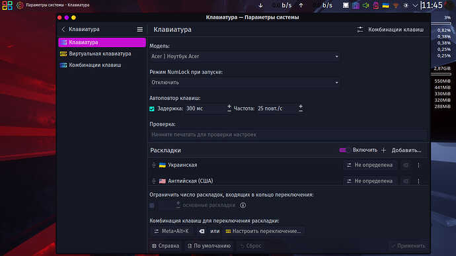Click the System Settings taskbar icon
Viewport: 456px width, 256px height.
tap(20, 5)
